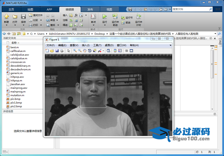The width and height of the screenshot is (224, 156).
Task: Open the Tools (工具) menu in Figure 1
Action: coord(97,45)
